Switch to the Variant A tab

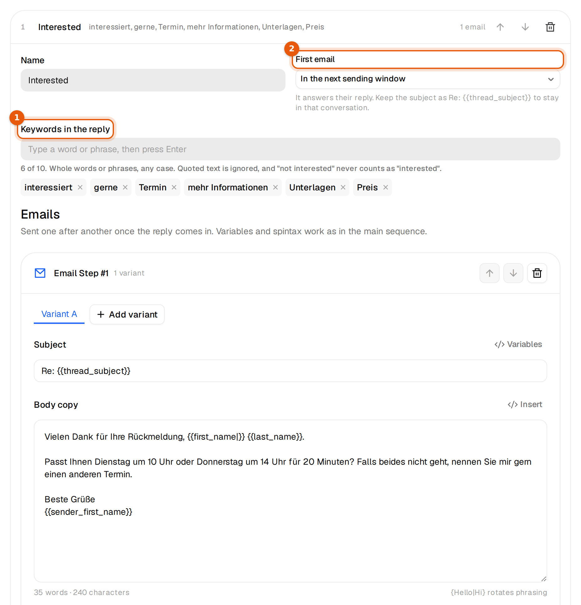pos(59,314)
